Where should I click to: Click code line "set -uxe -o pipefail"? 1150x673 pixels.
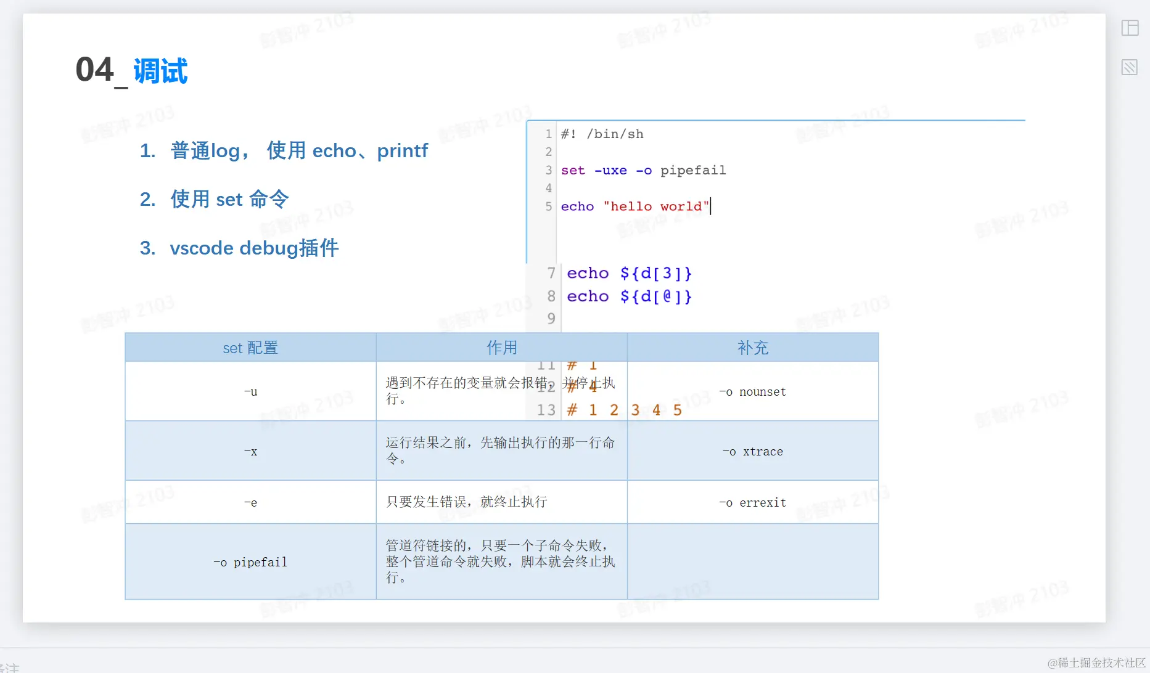(643, 170)
